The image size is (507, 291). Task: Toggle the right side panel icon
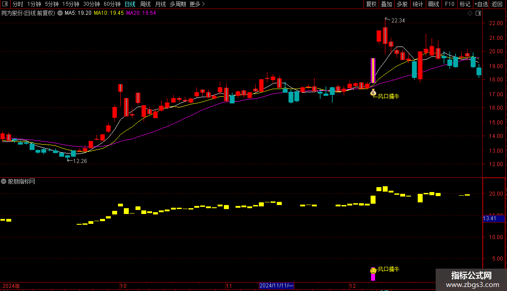(x=478, y=13)
